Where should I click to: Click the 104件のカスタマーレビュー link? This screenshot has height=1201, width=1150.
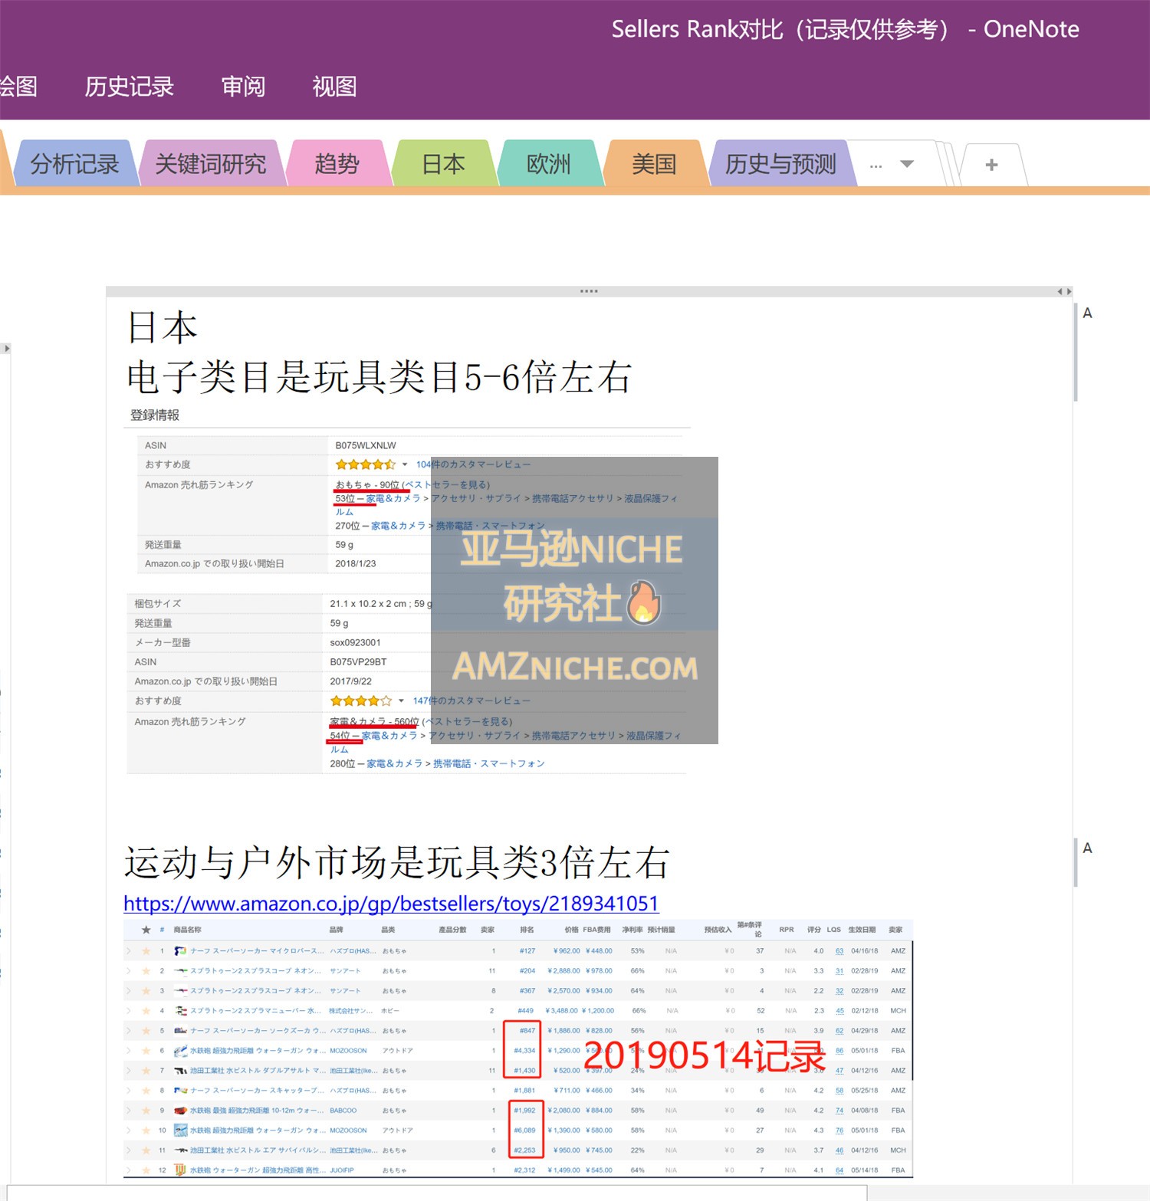[473, 464]
